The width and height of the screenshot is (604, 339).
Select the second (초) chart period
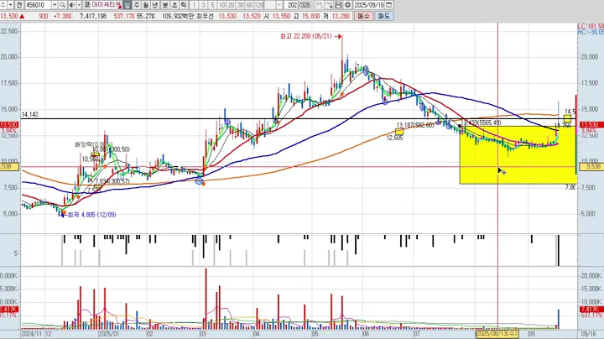pyautogui.click(x=174, y=5)
